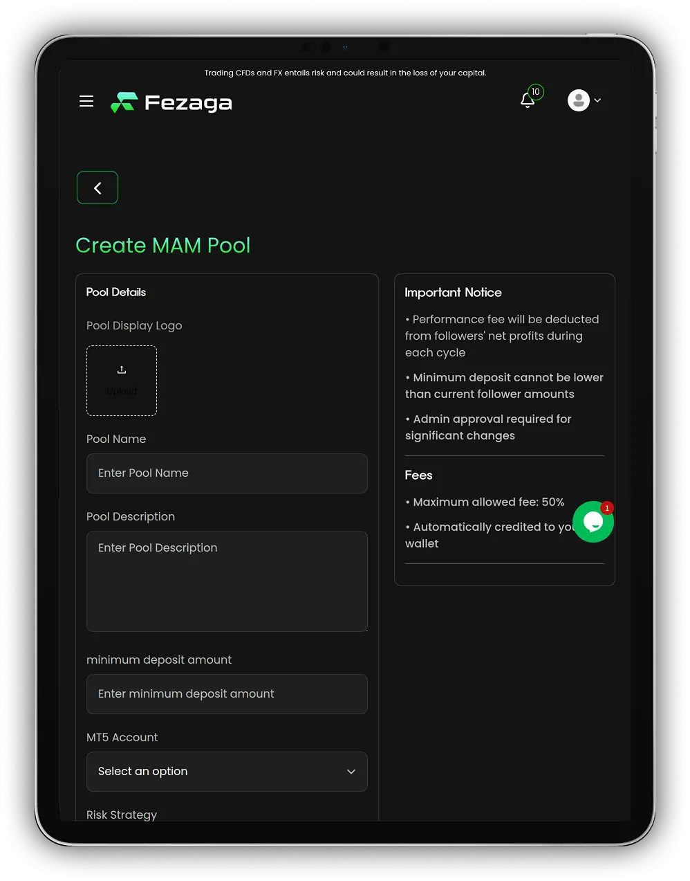Image resolution: width=690 pixels, height=881 pixels.
Task: Click the green Fezaga logo mark
Action: (x=124, y=102)
